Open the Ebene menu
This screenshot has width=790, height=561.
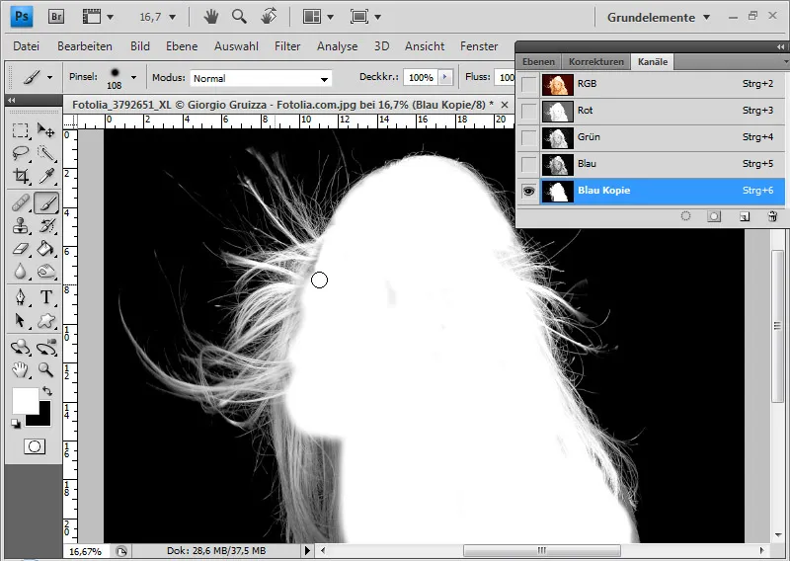(182, 46)
